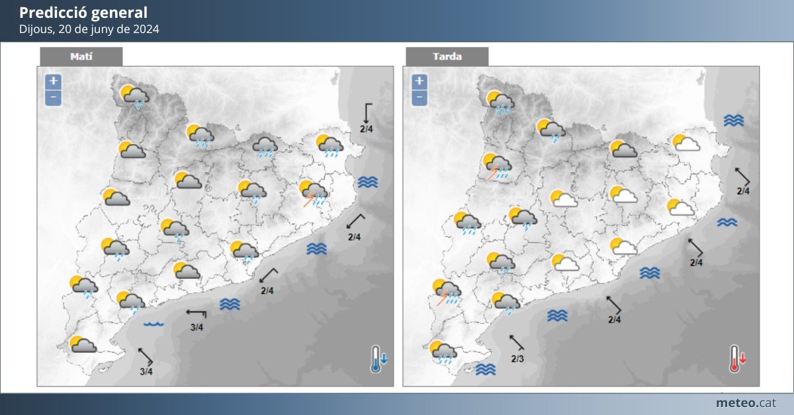The image size is (794, 415).
Task: Click the wave icon off Cap de Creus, Tarda map
Action: [x=734, y=120]
